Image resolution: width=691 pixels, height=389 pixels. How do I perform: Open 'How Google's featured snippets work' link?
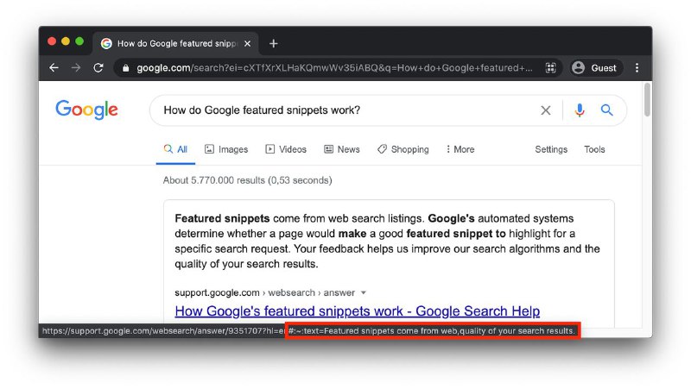pos(357,311)
